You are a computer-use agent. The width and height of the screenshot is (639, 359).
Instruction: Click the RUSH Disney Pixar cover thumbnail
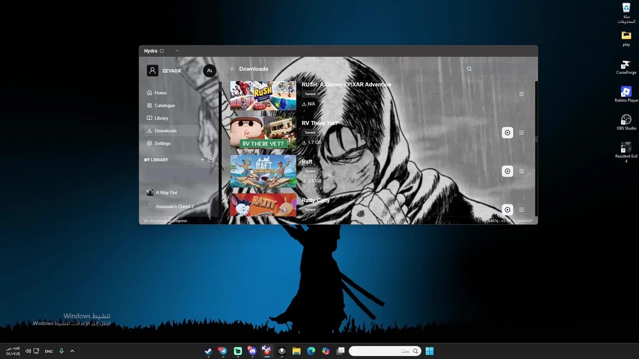(263, 96)
